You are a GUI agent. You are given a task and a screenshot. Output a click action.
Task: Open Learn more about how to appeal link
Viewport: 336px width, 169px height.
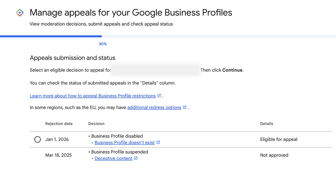(92, 96)
